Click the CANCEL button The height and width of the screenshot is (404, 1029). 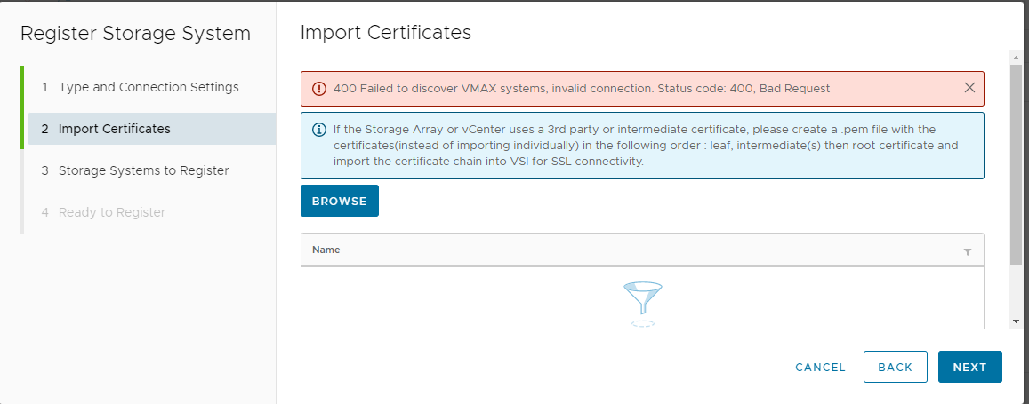tap(820, 368)
